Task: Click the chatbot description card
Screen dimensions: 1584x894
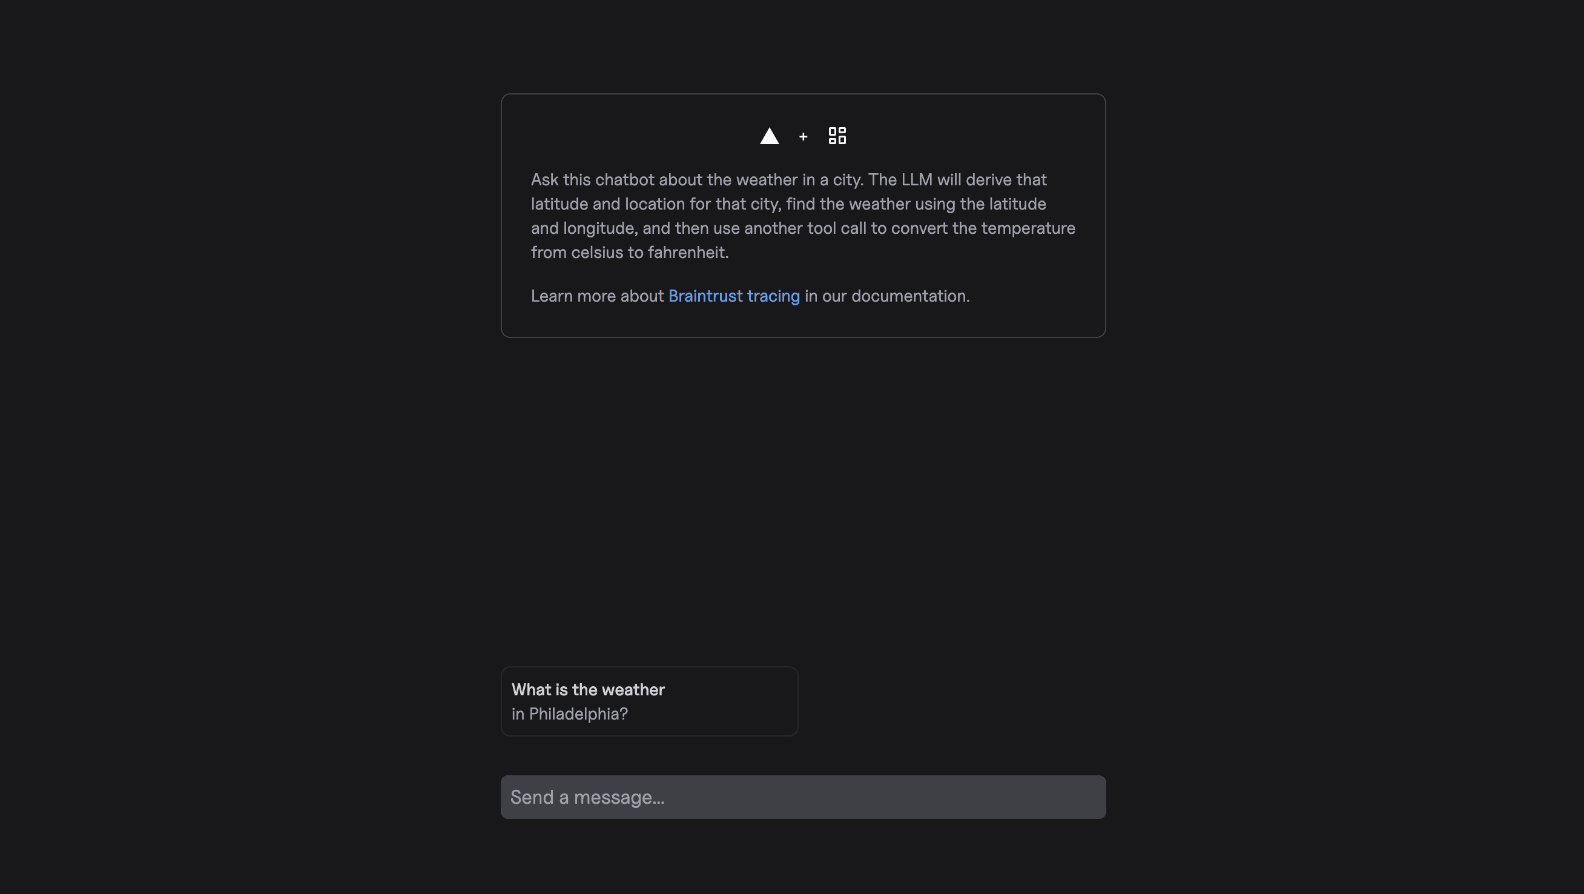Action: click(x=802, y=216)
